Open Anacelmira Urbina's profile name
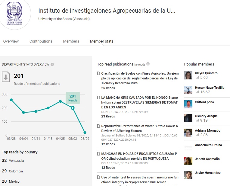The width and height of the screenshot is (230, 186). (208, 145)
